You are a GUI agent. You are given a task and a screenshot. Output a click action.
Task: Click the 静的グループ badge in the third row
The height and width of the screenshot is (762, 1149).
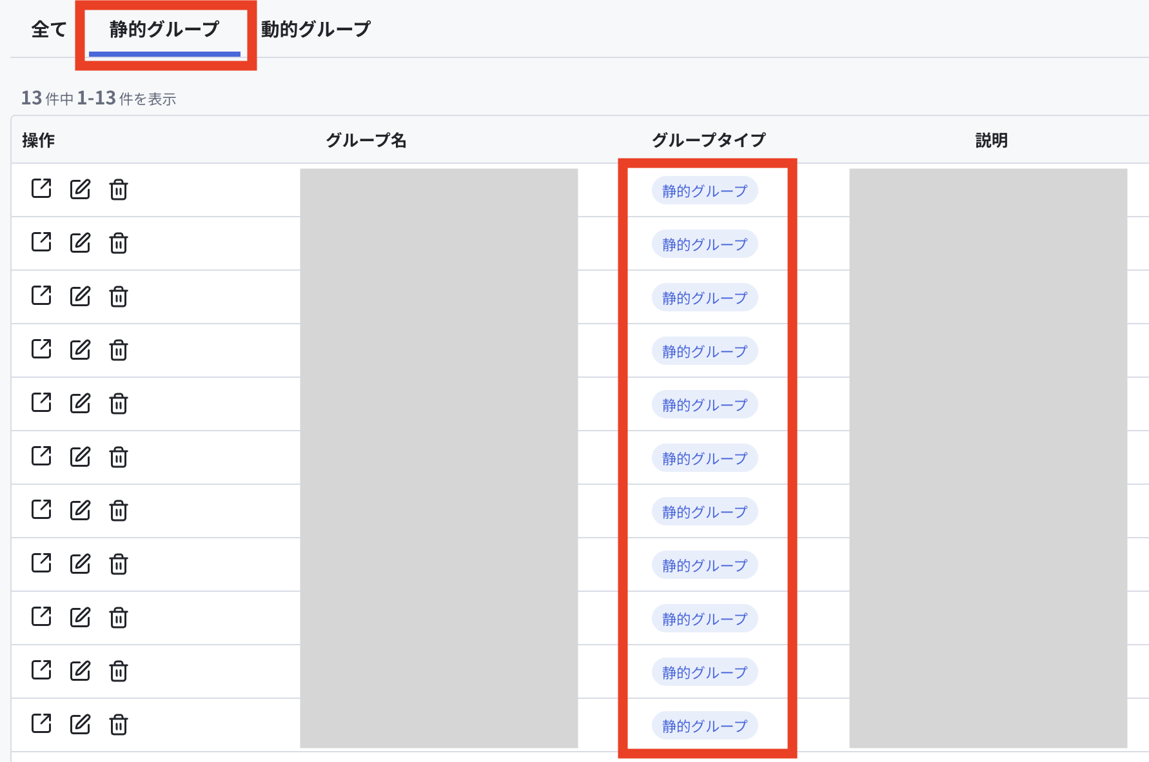click(705, 298)
